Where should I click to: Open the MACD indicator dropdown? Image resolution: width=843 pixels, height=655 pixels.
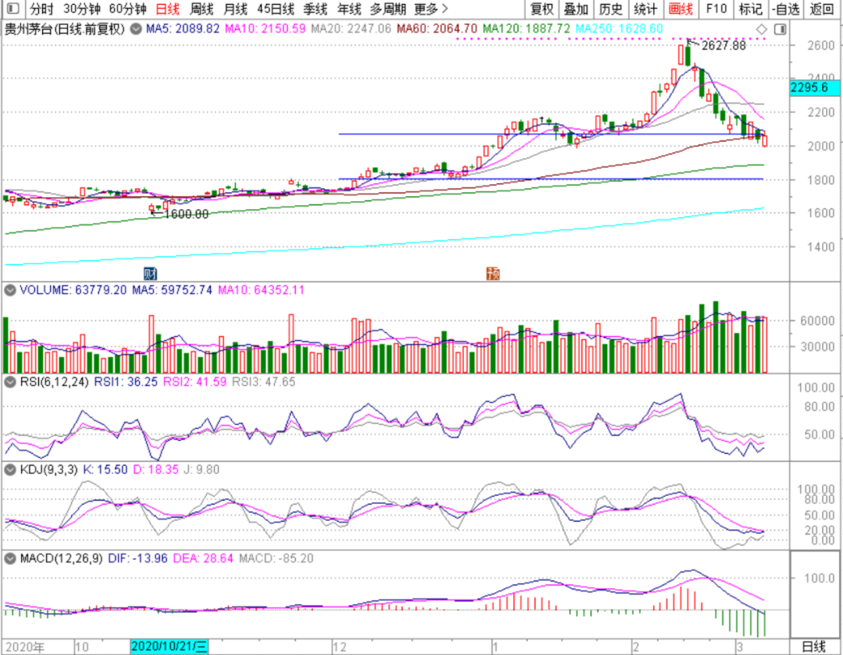point(9,559)
